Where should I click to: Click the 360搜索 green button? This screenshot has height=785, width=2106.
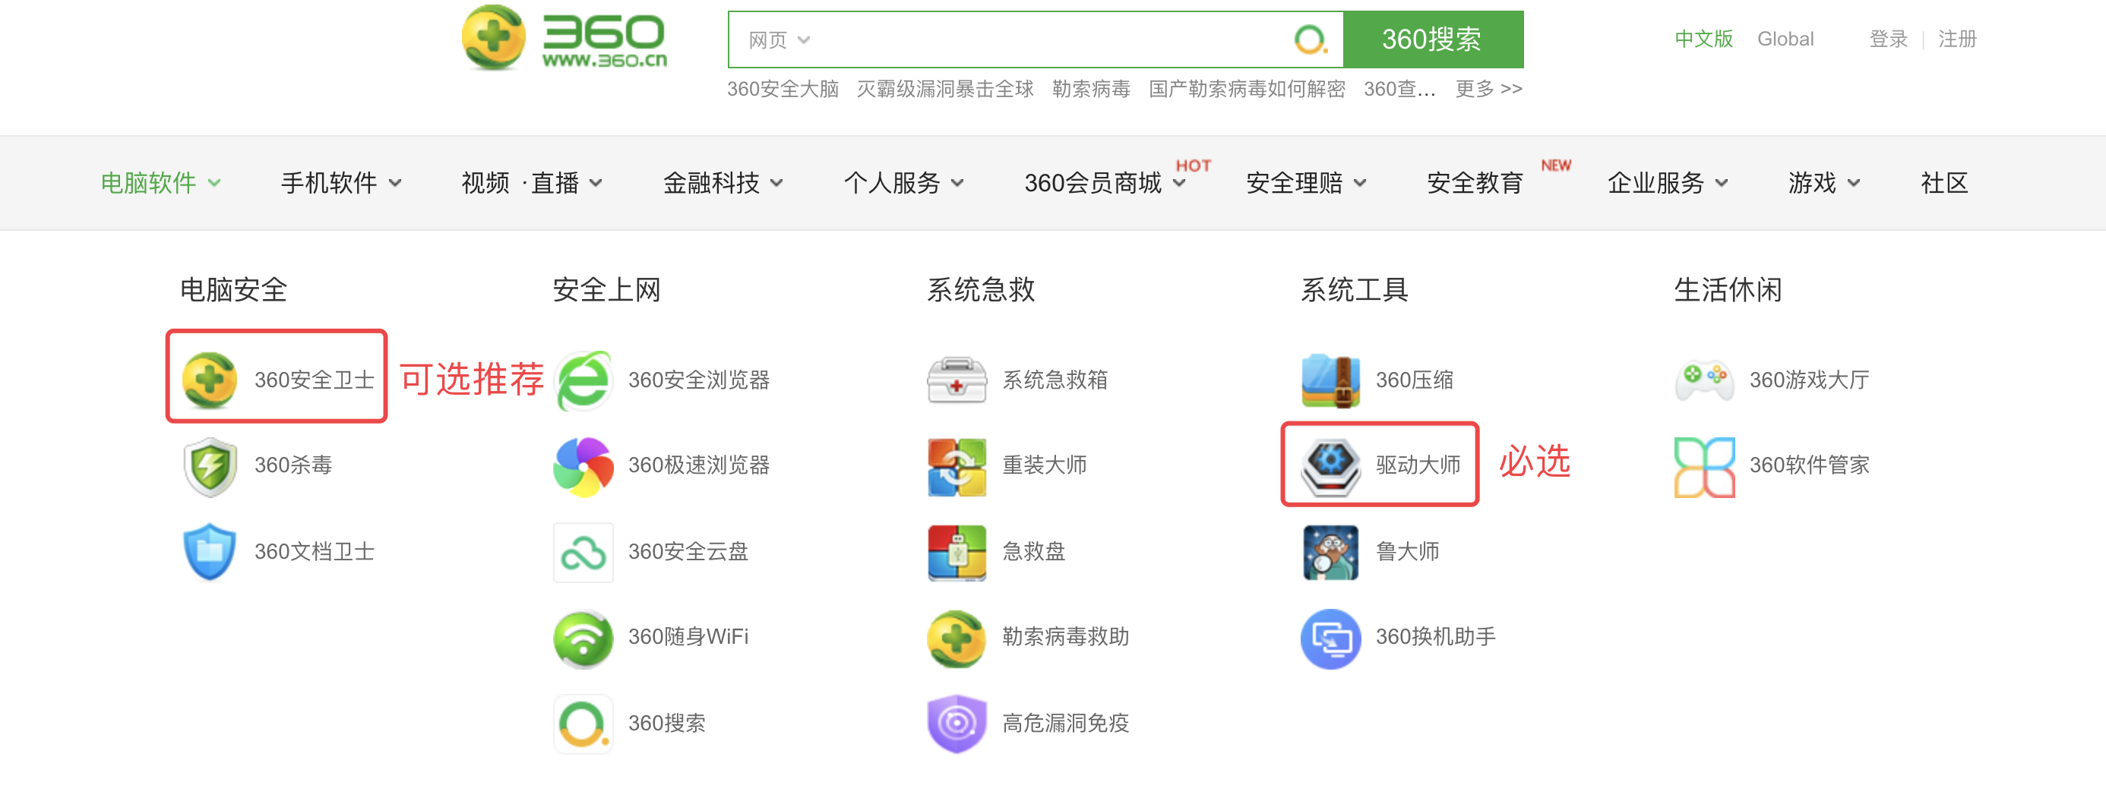[x=1432, y=39]
